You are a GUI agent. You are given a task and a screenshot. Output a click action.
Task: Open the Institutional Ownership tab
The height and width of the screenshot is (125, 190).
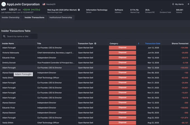coord(61,17)
